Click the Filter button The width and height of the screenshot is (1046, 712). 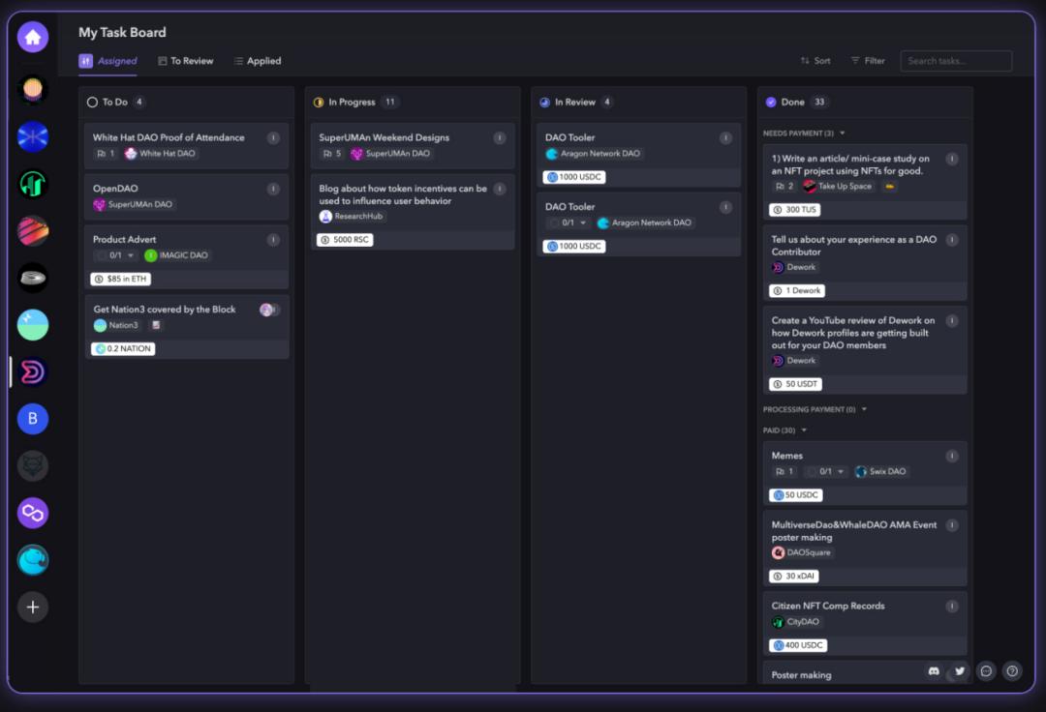[x=867, y=61]
